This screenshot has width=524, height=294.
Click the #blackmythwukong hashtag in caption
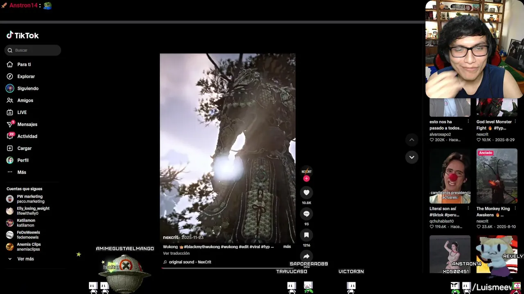click(x=202, y=247)
